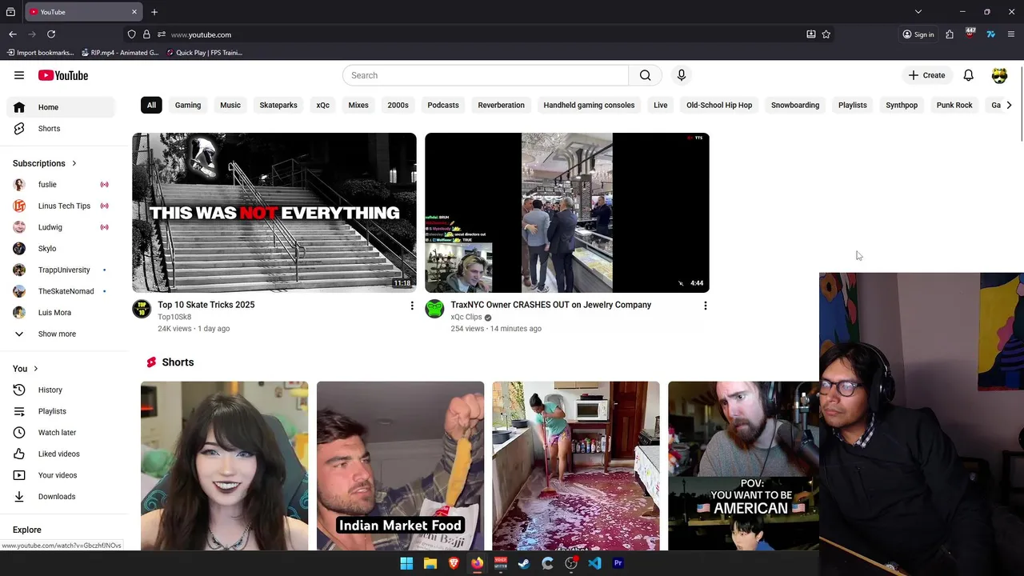1024x576 pixels.
Task: Select the Synthpop filter chip
Action: pos(902,105)
